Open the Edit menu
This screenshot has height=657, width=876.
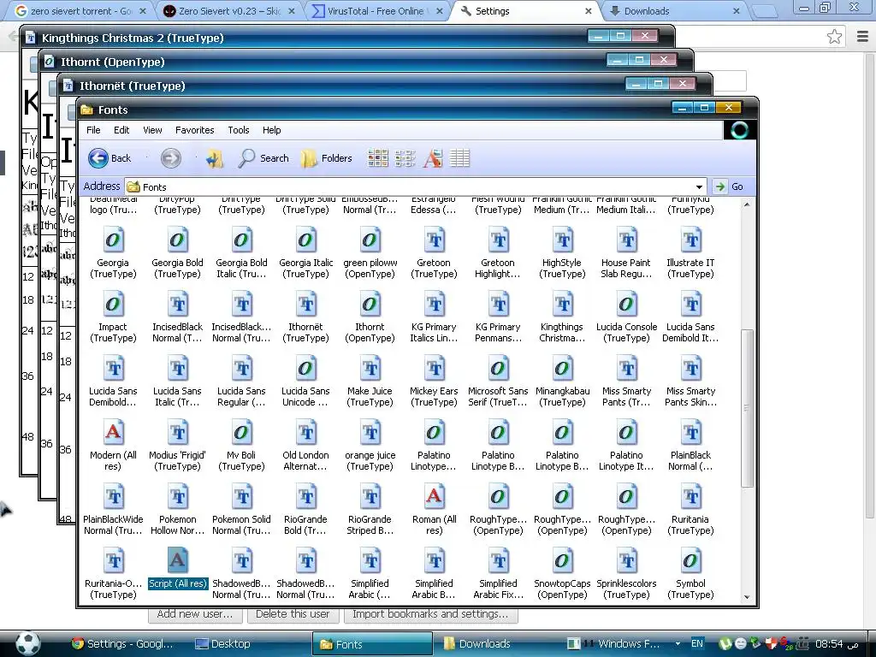[x=121, y=130]
